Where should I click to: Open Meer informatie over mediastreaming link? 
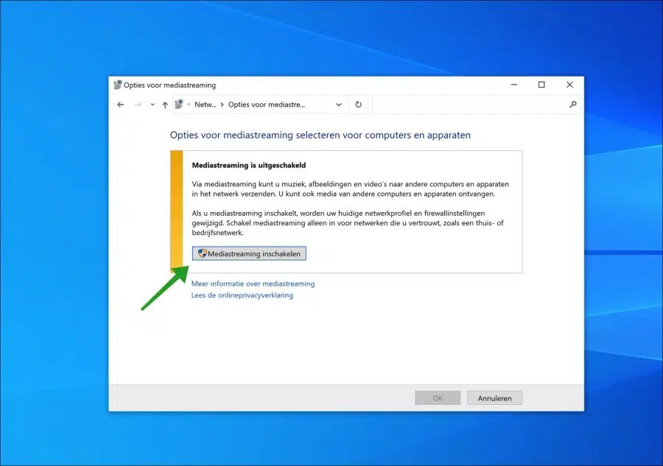253,283
